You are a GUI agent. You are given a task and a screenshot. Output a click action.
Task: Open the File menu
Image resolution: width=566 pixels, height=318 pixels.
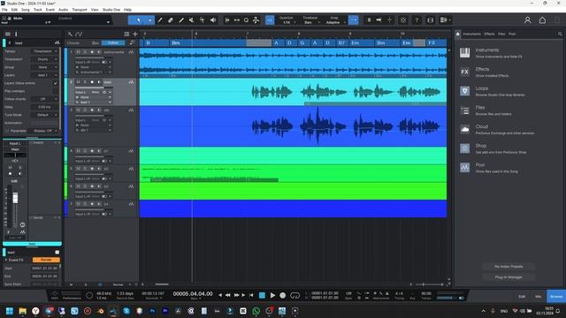[x=4, y=10]
